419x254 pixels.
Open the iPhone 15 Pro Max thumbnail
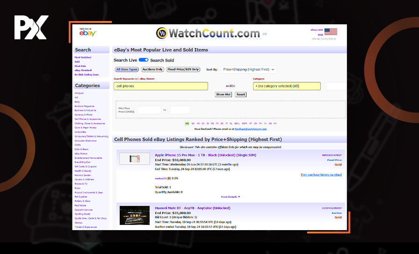[x=135, y=159]
